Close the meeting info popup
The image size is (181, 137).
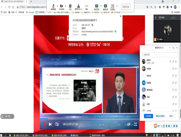(121, 16)
